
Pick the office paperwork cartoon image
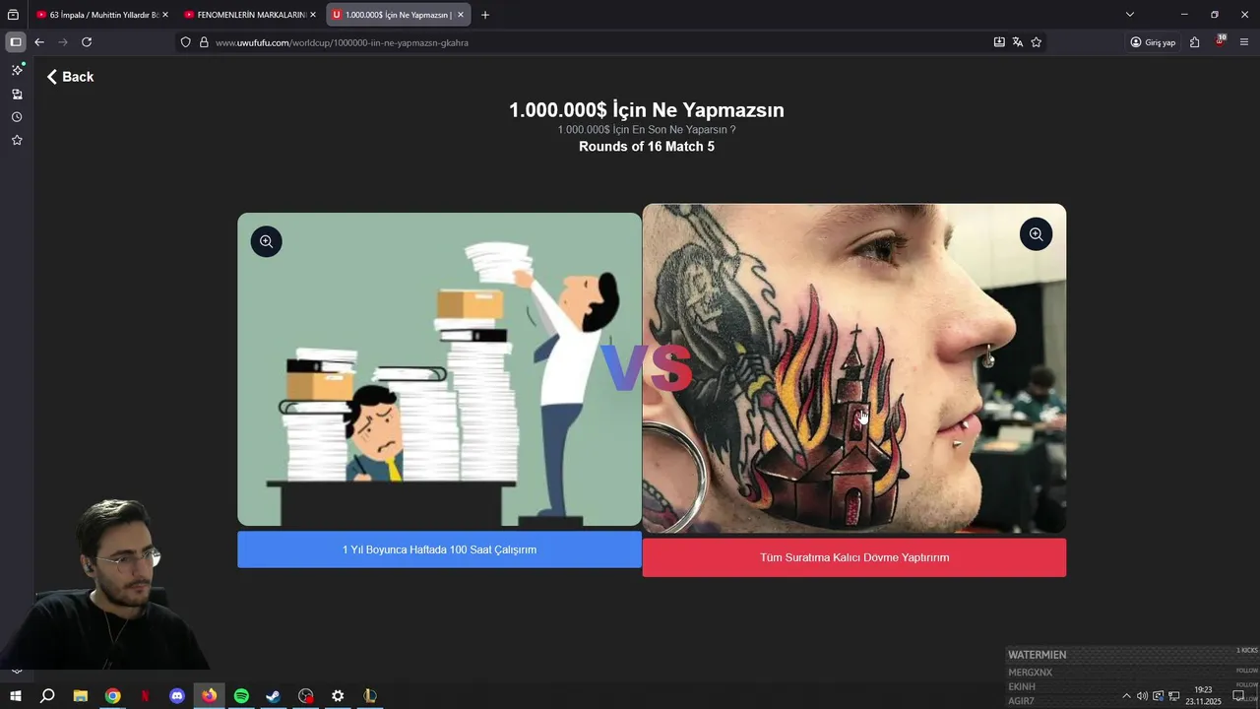point(439,369)
